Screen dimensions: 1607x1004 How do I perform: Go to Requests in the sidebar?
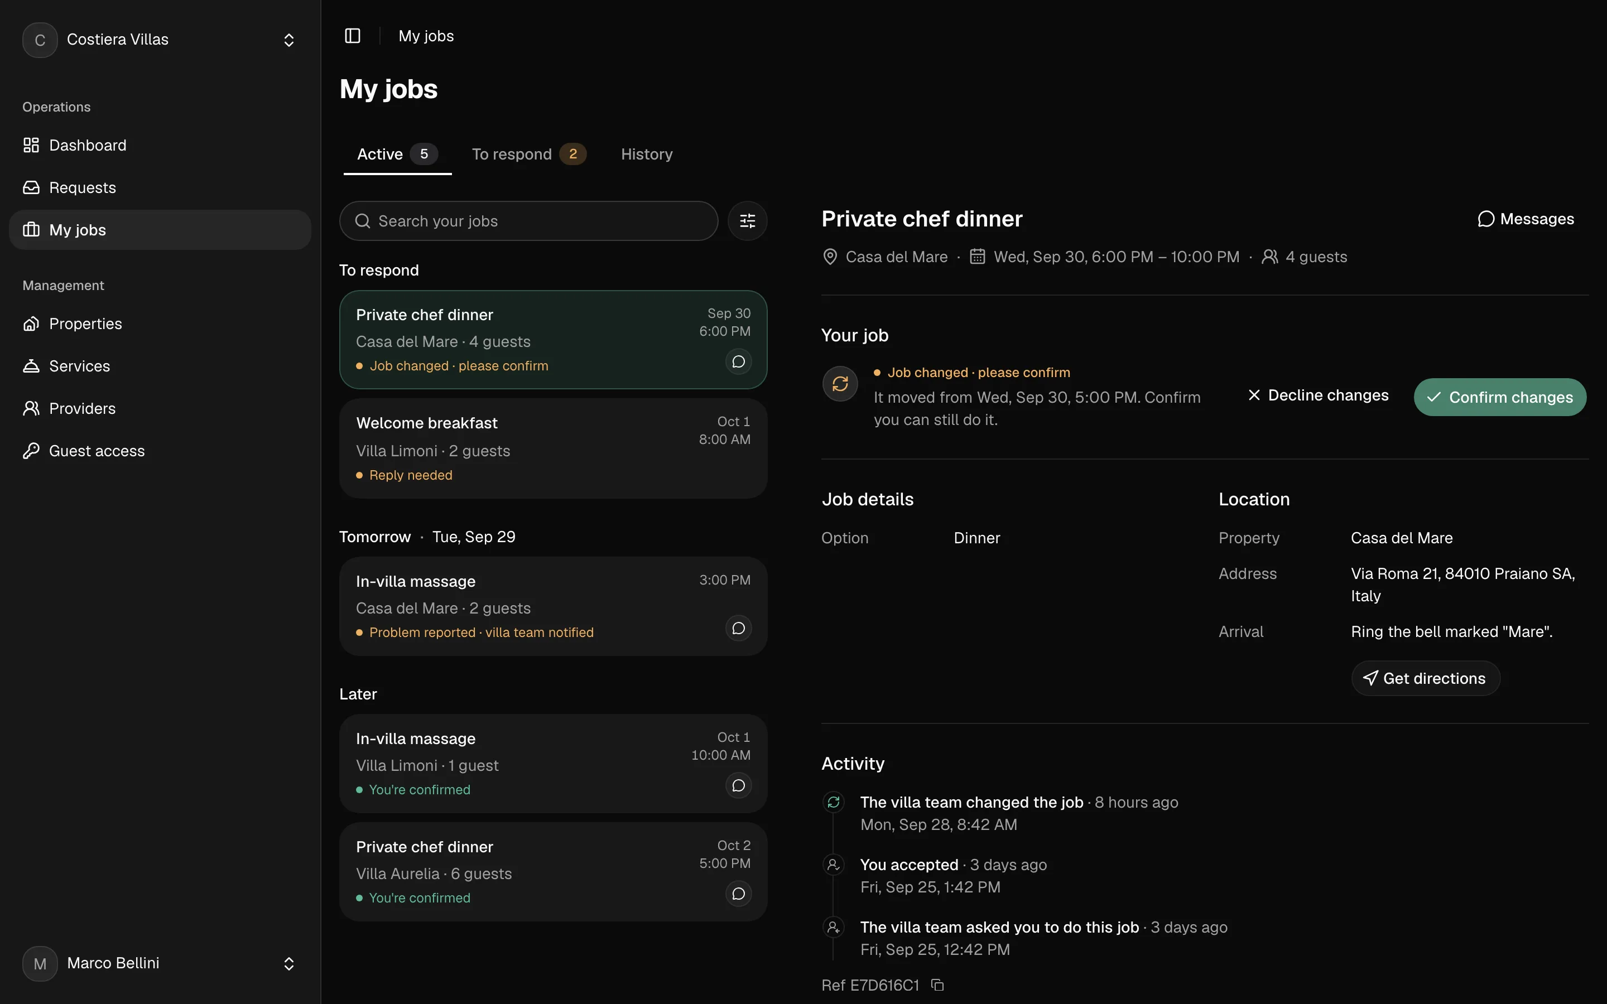click(x=160, y=188)
